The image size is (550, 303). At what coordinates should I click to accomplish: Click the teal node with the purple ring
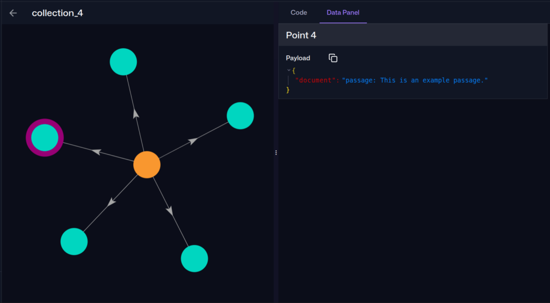point(45,138)
